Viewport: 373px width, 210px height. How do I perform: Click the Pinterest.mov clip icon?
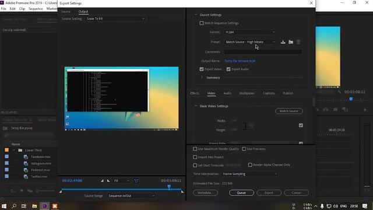[26, 170]
